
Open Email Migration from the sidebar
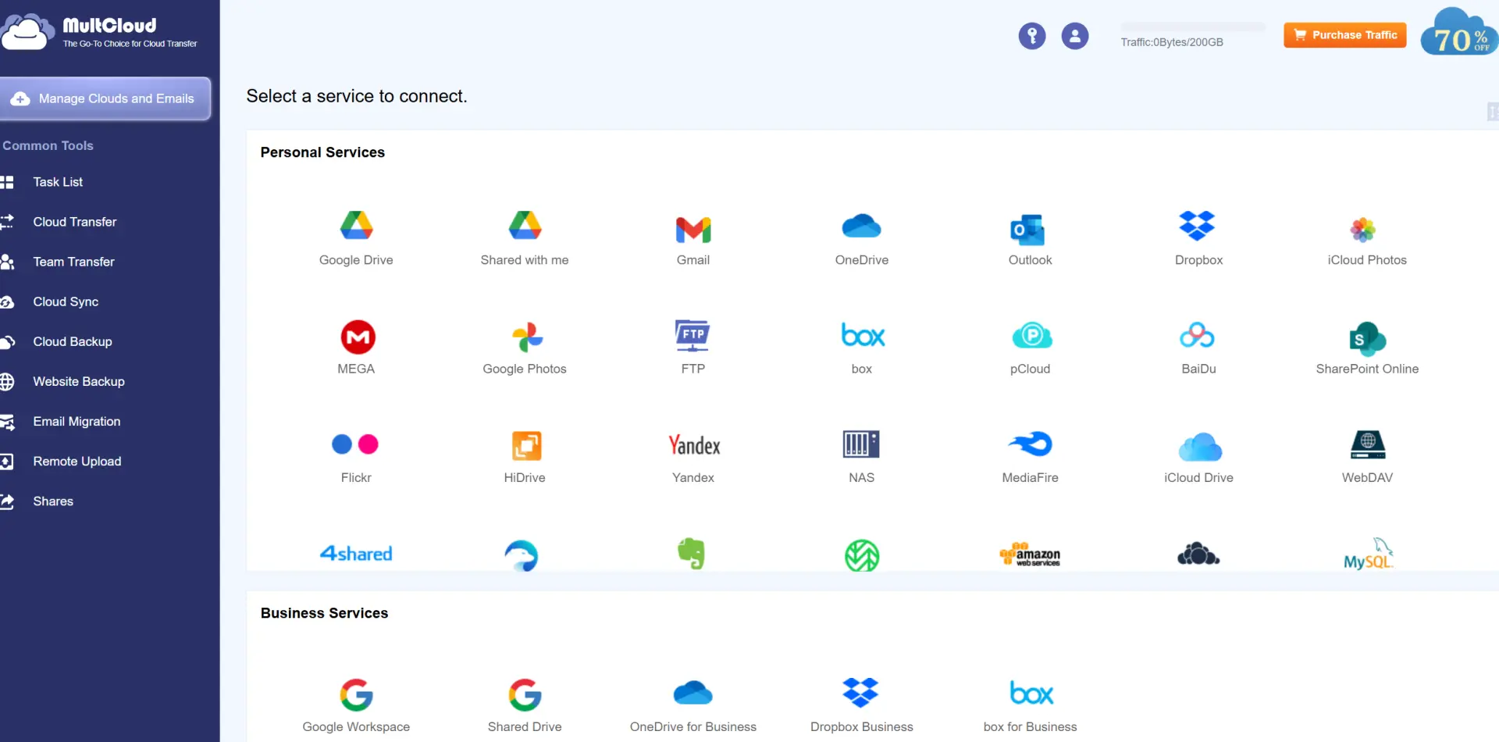[x=77, y=422]
